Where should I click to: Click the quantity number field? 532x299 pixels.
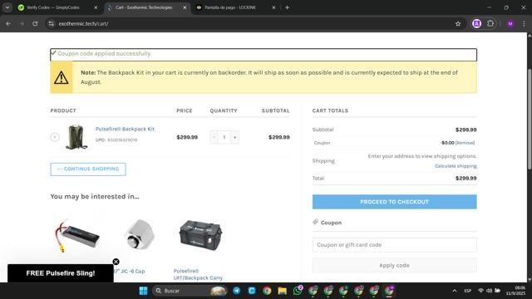[x=224, y=137]
